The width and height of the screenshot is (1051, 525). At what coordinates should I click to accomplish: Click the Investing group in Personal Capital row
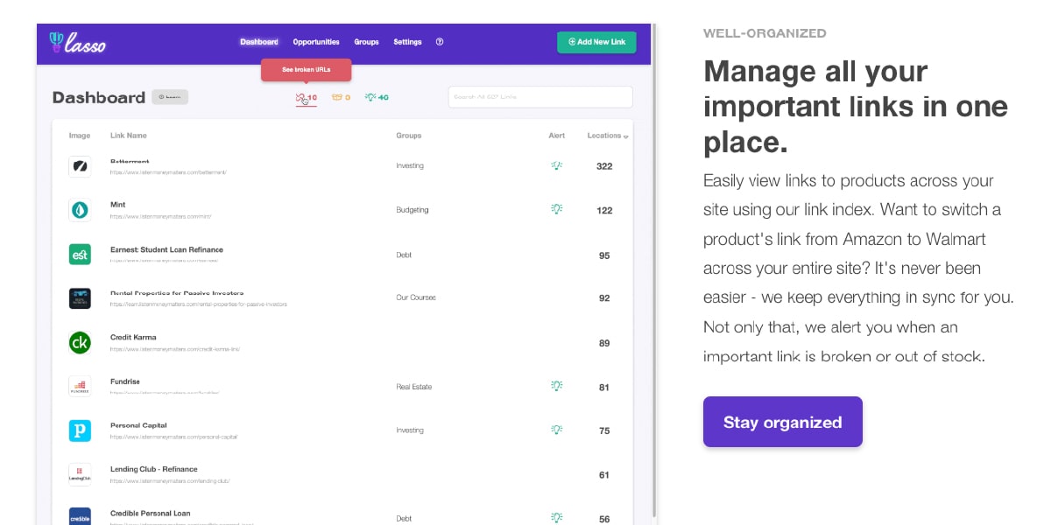410,430
